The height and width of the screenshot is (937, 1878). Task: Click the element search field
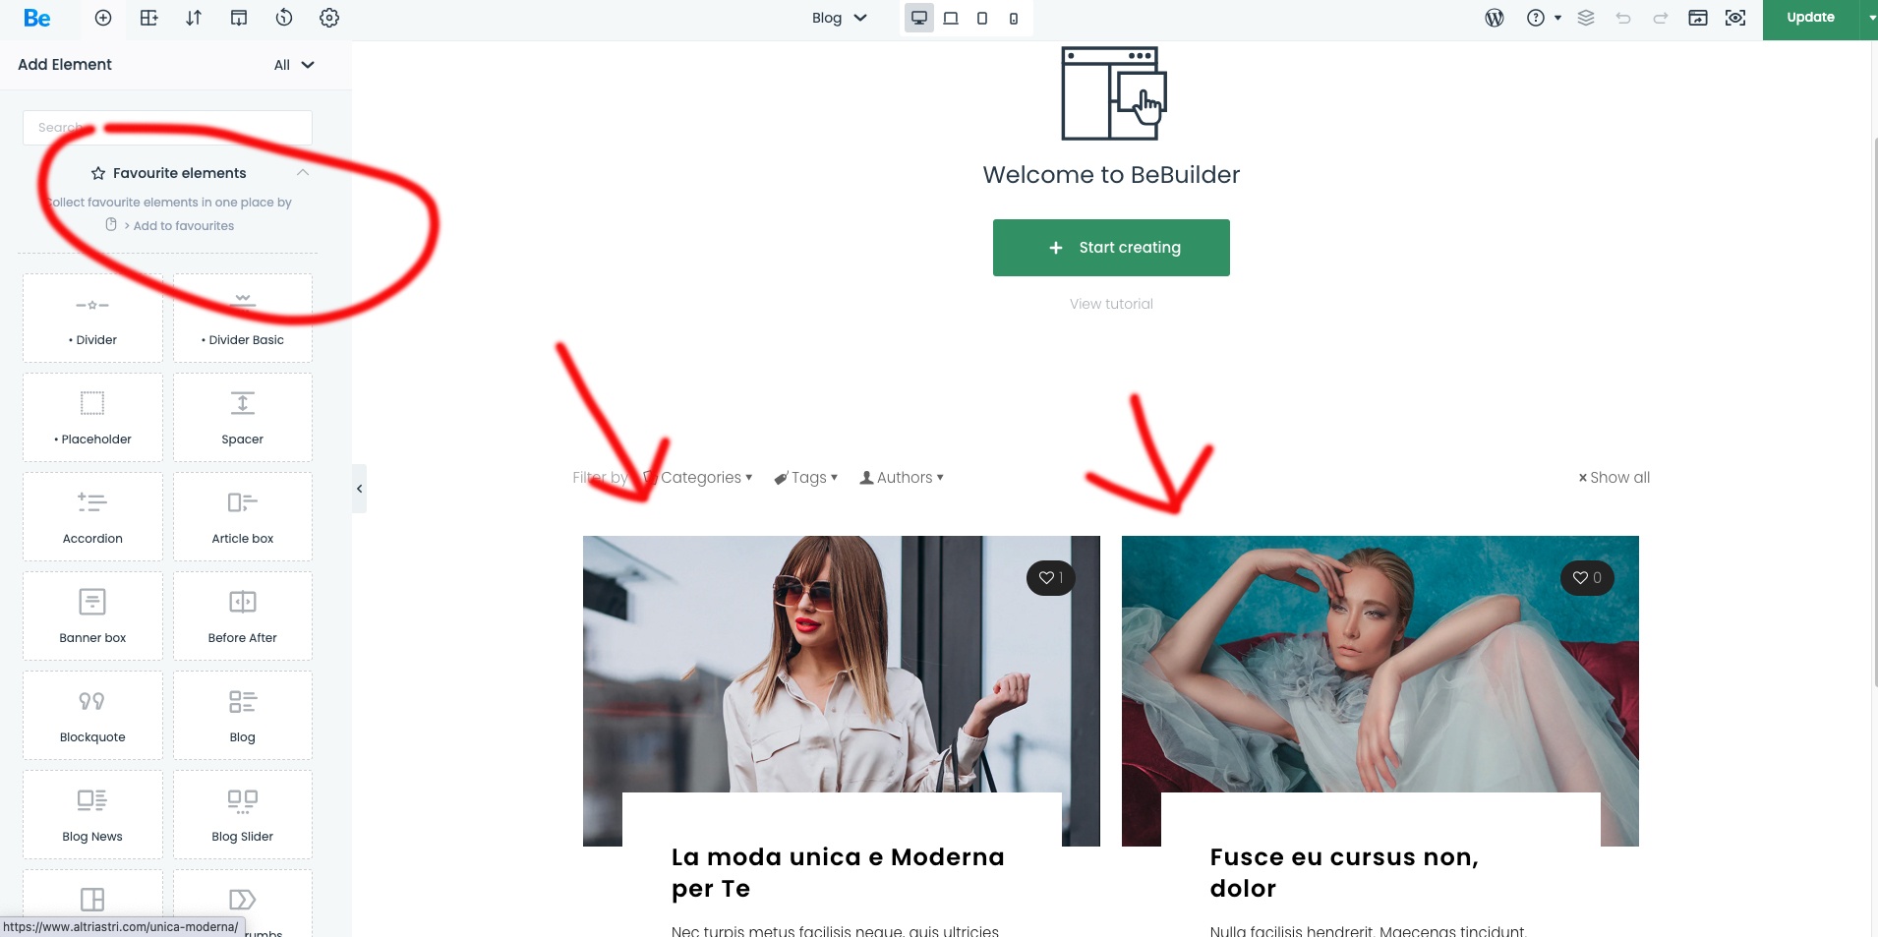167,128
